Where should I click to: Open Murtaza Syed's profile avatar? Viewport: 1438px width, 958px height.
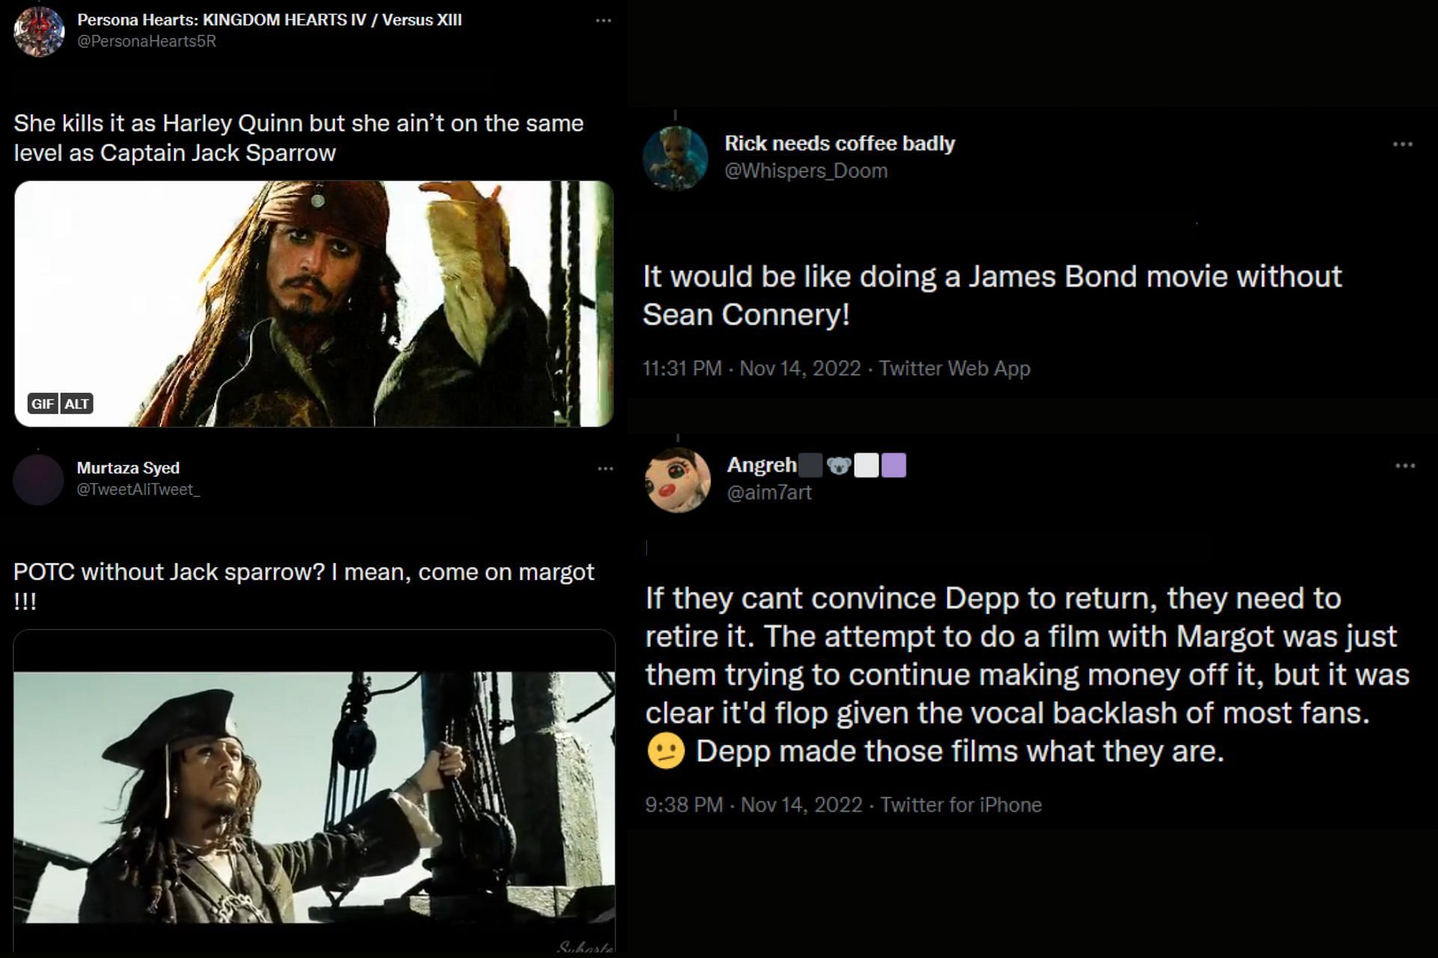[x=38, y=480]
